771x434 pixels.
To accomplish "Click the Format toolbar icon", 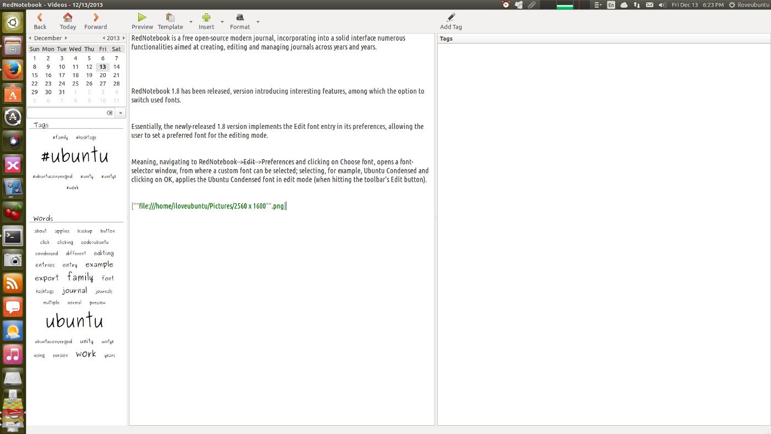I will pyautogui.click(x=240, y=18).
